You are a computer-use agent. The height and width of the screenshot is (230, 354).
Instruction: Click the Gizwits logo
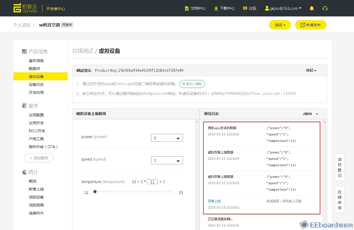pos(25,8)
